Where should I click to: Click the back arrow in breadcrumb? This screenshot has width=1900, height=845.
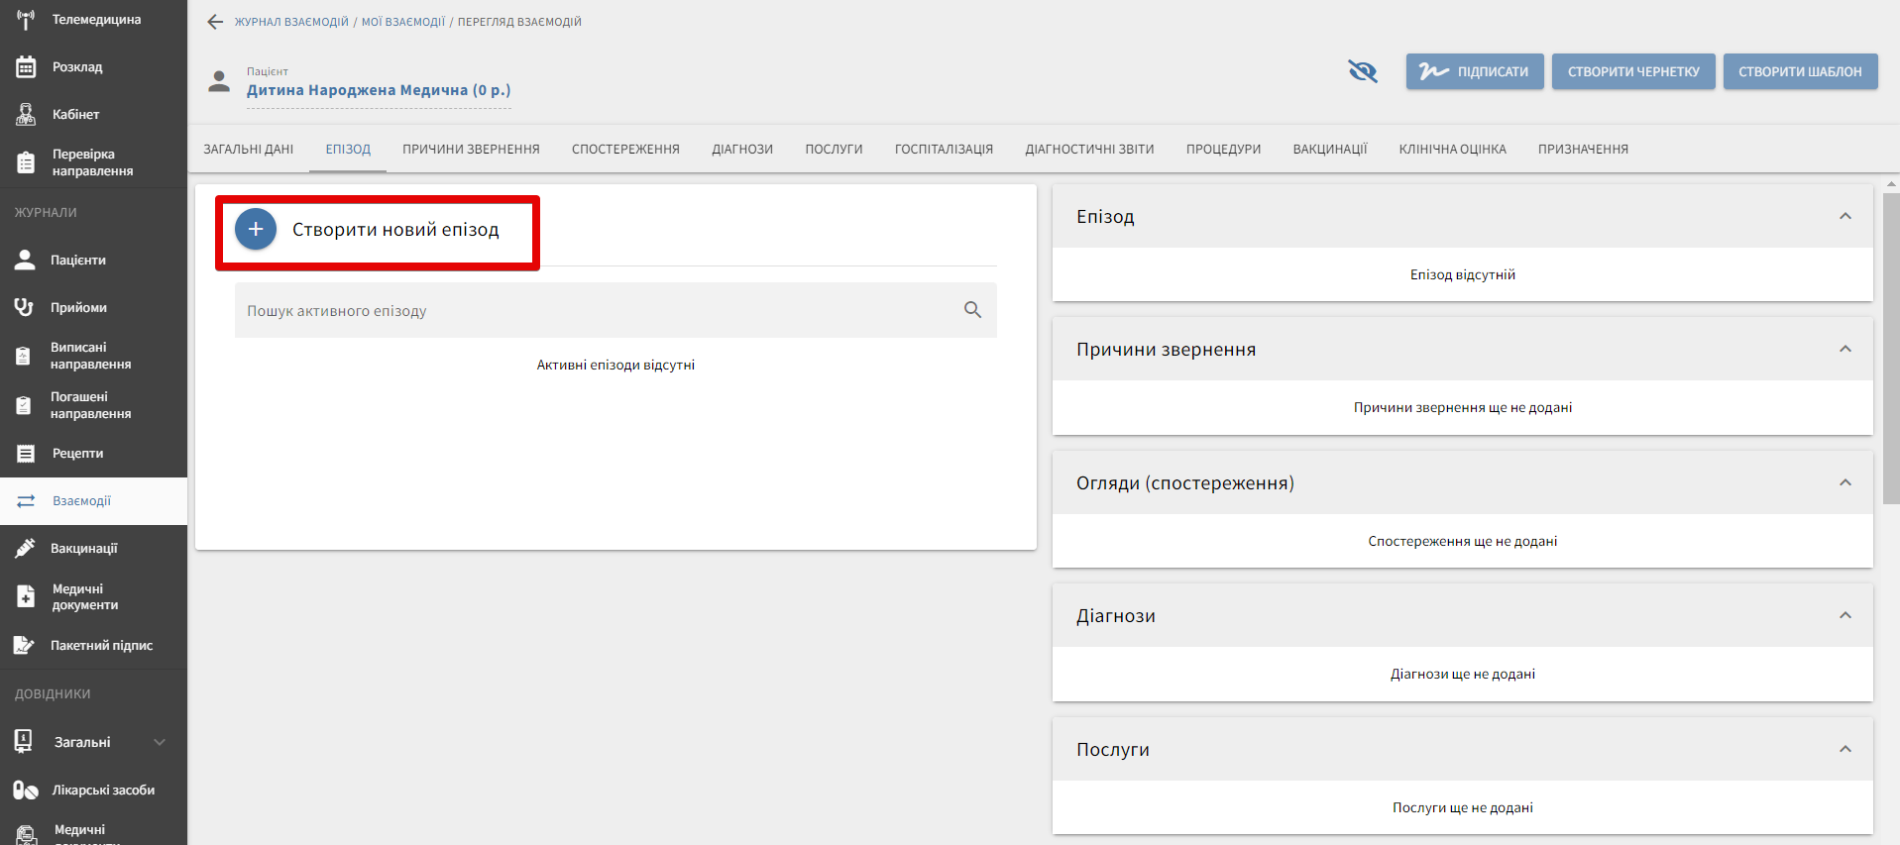(x=215, y=22)
